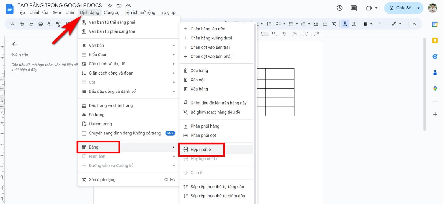Expand numbered list styles dropdown arrow
The width and height of the screenshot is (443, 204).
click(x=309, y=24)
